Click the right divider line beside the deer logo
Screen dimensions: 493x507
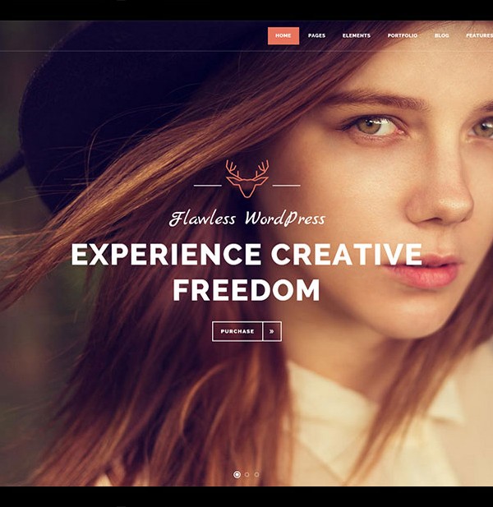(x=287, y=186)
